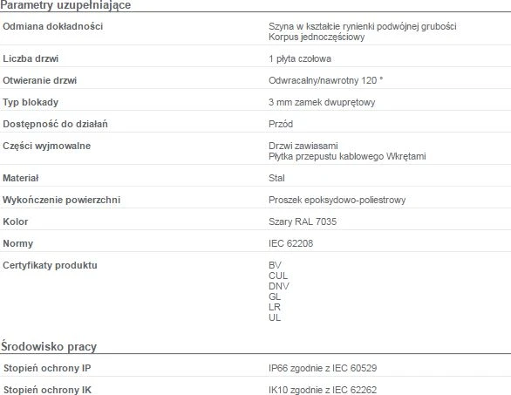Viewport: 511px width, 395px height.
Task: Select the '1 płyta czołowa' value
Action: pyautogui.click(x=300, y=58)
